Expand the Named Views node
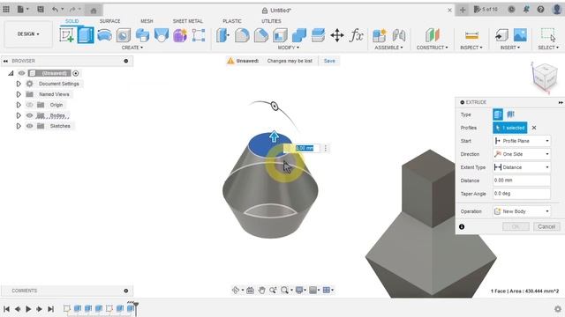 click(x=19, y=94)
